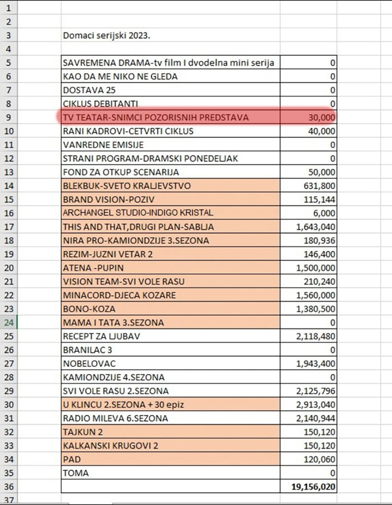Image resolution: width=392 pixels, height=505 pixels.
Task: Select cell 'MINACORD-DJECA KOZARE'
Action: 171,295
